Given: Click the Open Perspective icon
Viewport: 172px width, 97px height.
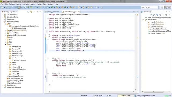Looking at the screenshot, I should 162,8.
